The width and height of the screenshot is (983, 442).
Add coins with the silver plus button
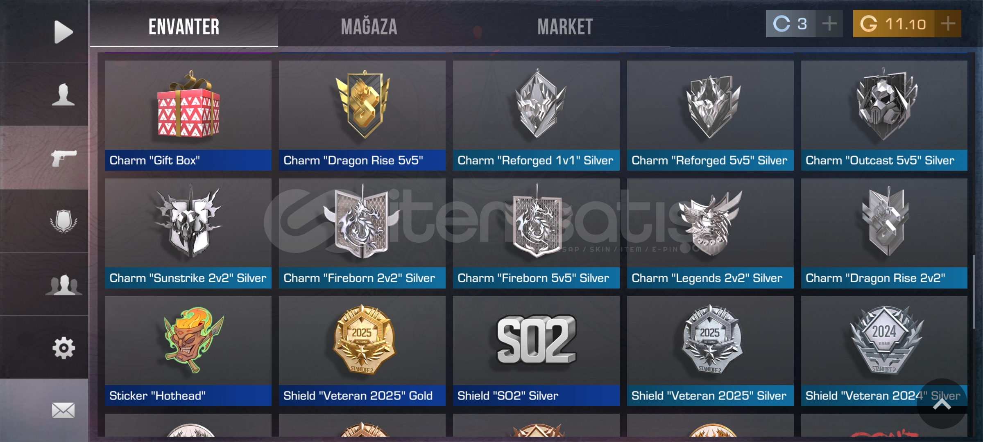829,23
